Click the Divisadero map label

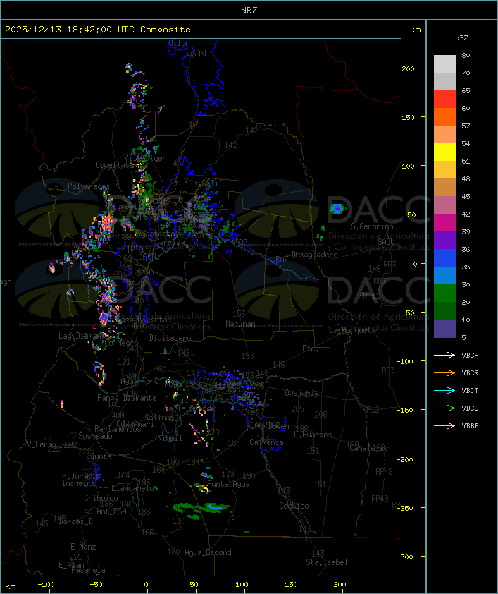point(170,338)
